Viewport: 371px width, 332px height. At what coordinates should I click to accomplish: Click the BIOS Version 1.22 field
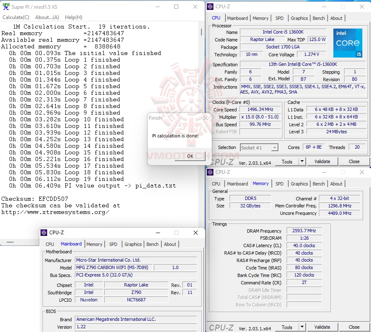coord(136,327)
